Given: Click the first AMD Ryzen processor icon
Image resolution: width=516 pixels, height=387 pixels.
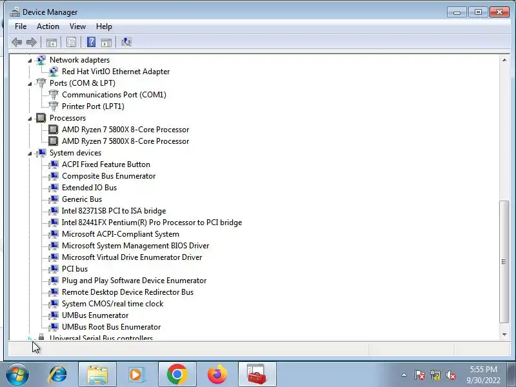Looking at the screenshot, I should (54, 130).
